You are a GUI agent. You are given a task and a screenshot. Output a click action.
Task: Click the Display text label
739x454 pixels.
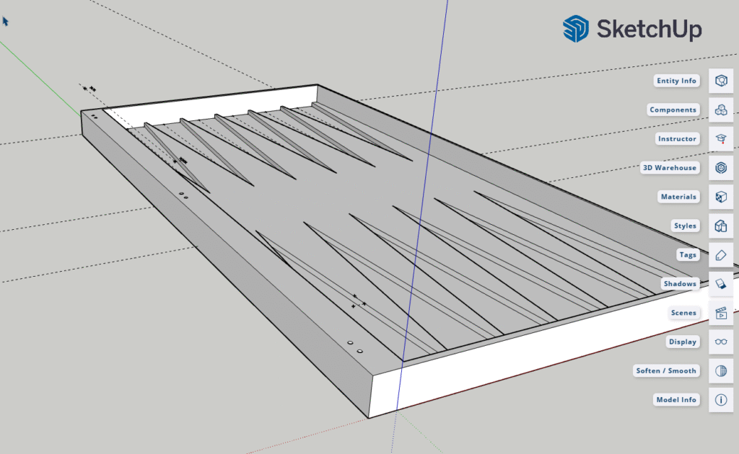pyautogui.click(x=682, y=342)
